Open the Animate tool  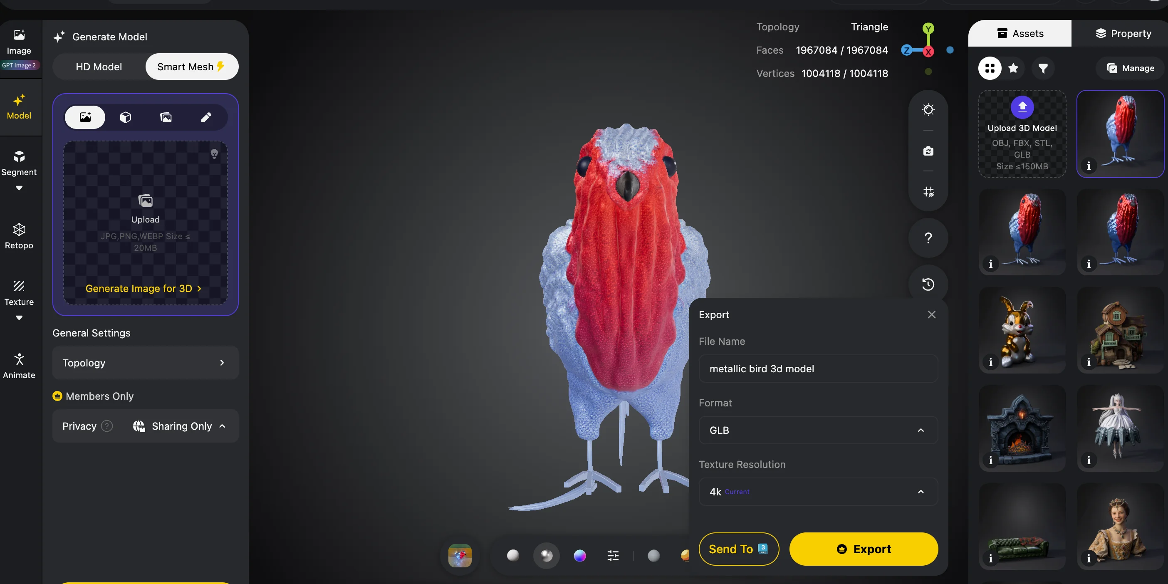[x=19, y=366]
